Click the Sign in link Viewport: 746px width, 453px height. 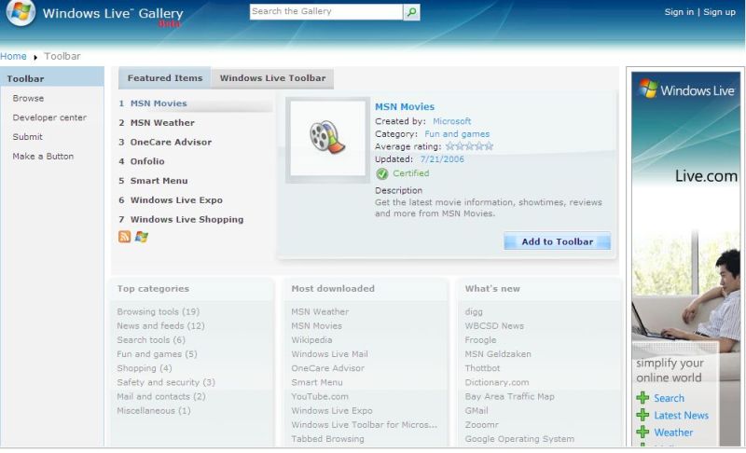pos(679,12)
